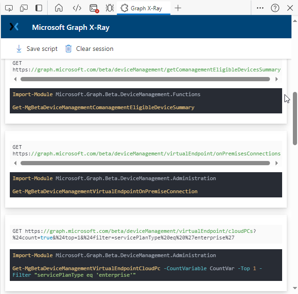Click onPremisesConnections request URL
This screenshot has height=294, width=298.
tap(147, 154)
